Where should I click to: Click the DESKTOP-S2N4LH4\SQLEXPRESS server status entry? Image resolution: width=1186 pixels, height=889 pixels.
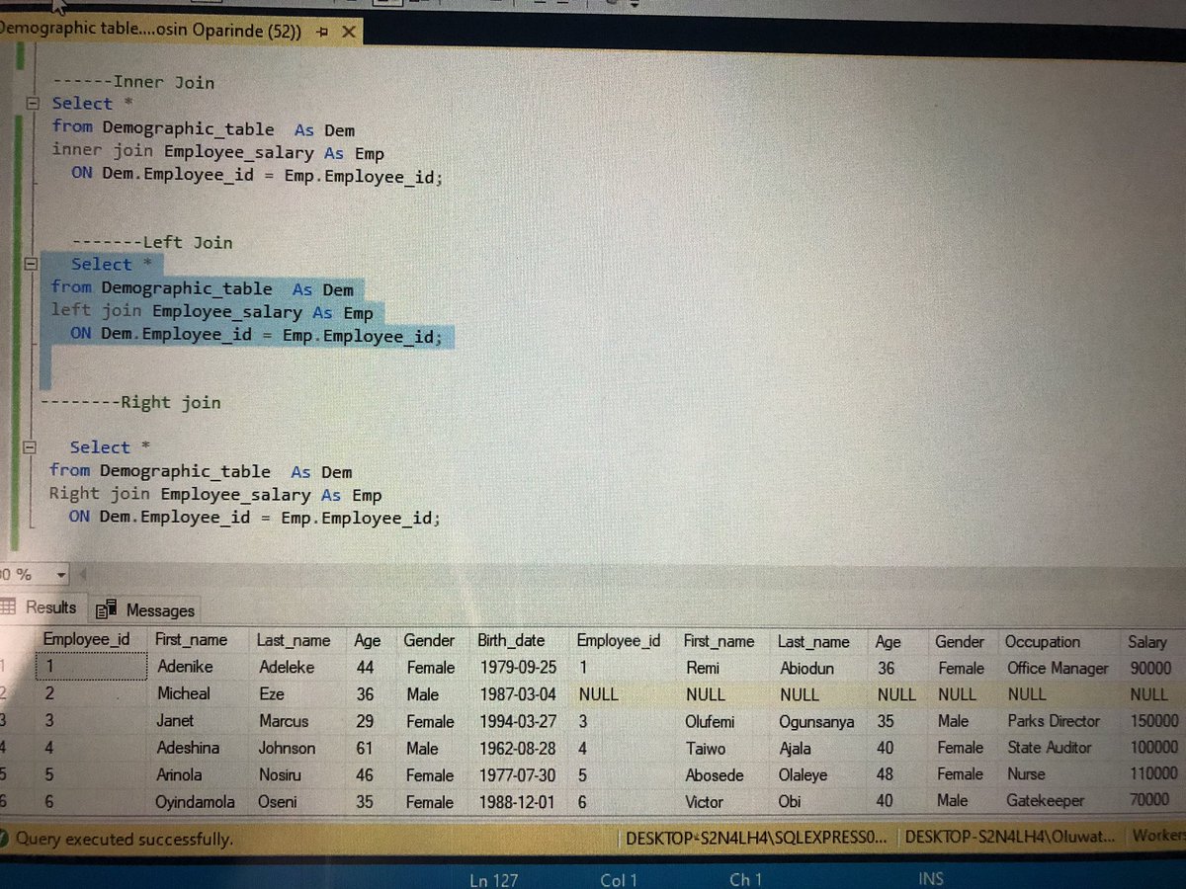pyautogui.click(x=758, y=839)
